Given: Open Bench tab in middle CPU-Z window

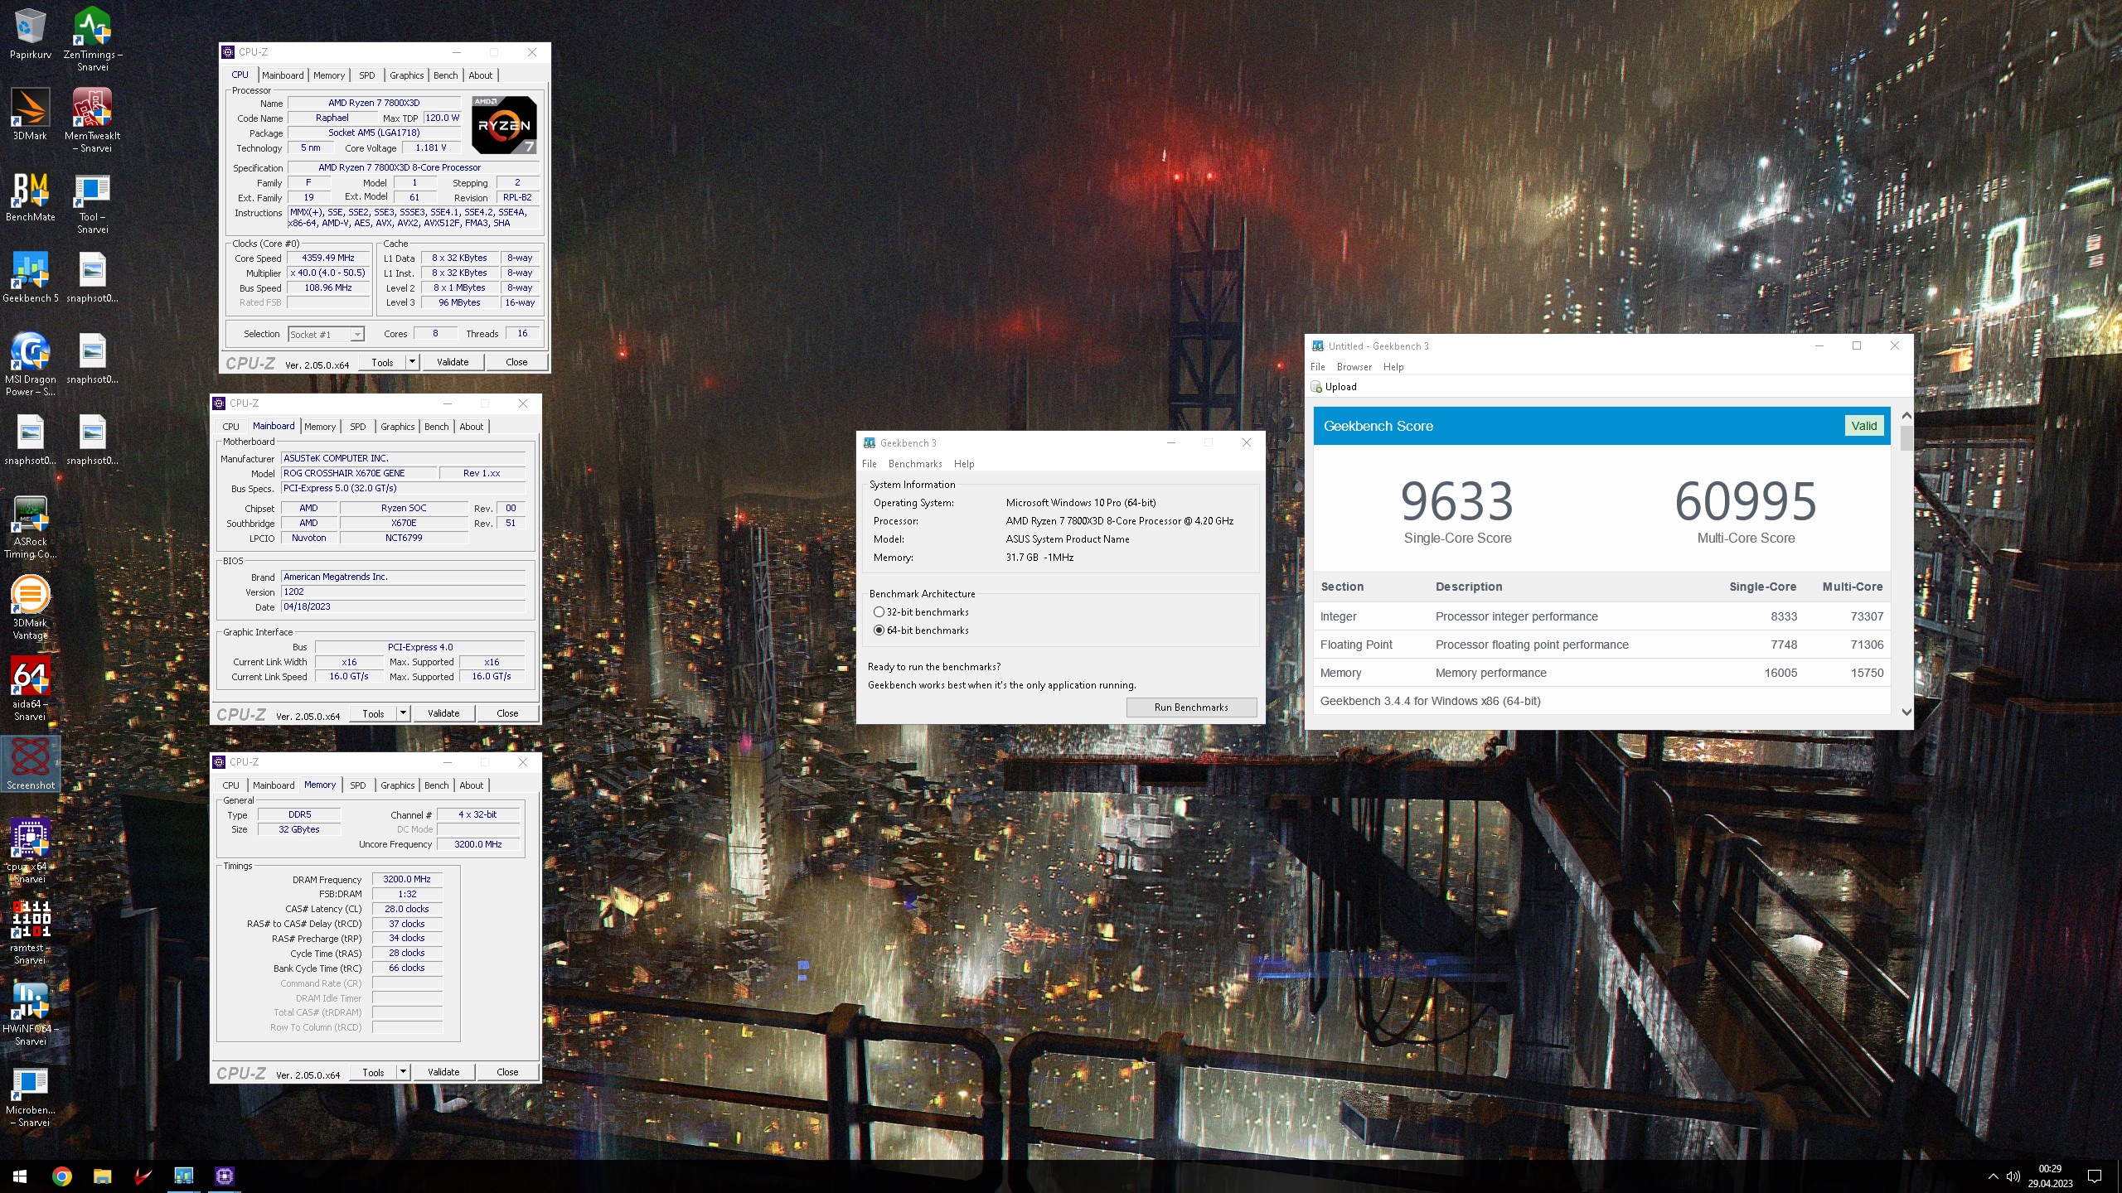Looking at the screenshot, I should click(x=437, y=427).
